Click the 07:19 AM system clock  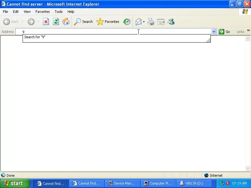coord(239,183)
